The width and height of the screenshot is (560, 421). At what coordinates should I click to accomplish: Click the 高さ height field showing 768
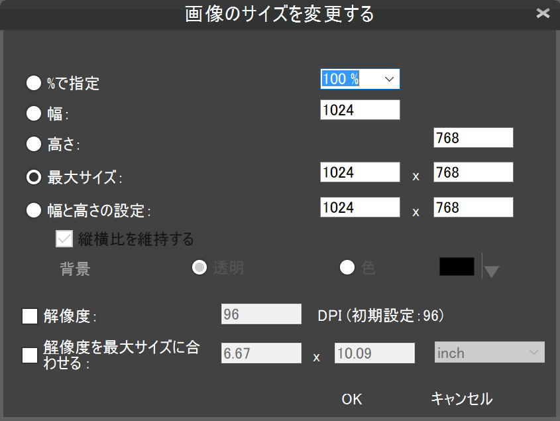click(x=473, y=138)
